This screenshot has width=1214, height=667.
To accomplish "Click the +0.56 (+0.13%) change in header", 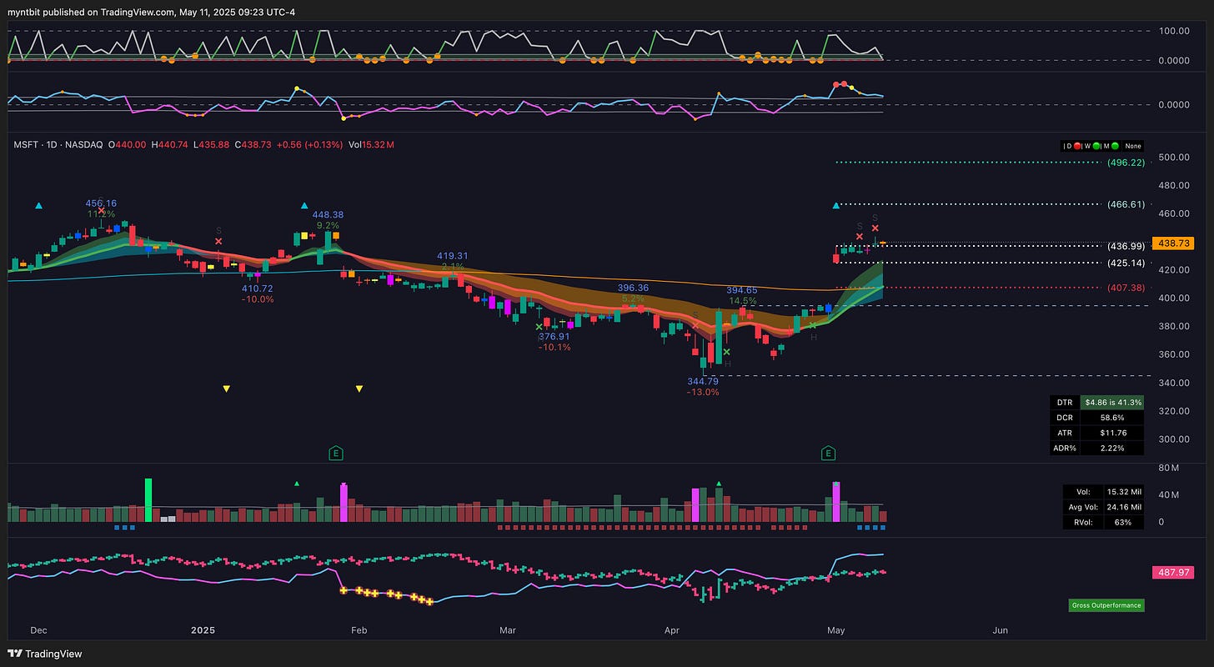I will pos(311,145).
